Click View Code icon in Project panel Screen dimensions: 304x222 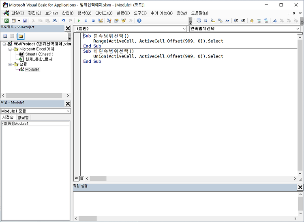tap(5, 36)
